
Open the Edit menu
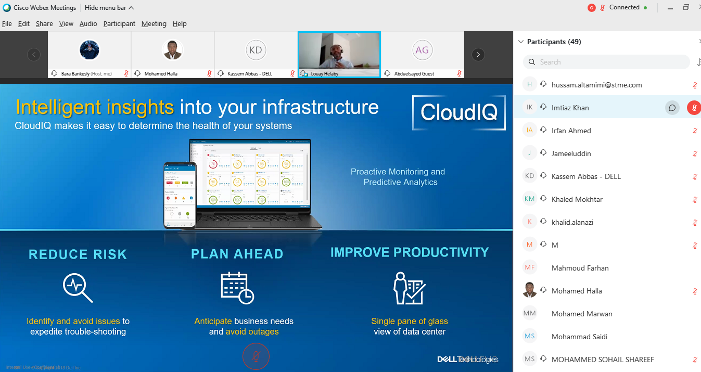[x=23, y=24]
